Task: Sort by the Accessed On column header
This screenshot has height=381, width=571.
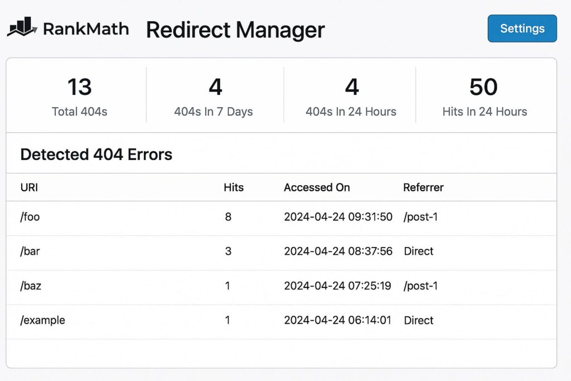Action: pos(317,187)
